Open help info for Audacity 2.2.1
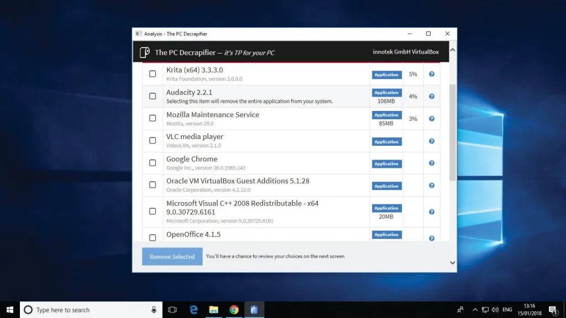The image size is (566, 318). (x=431, y=96)
